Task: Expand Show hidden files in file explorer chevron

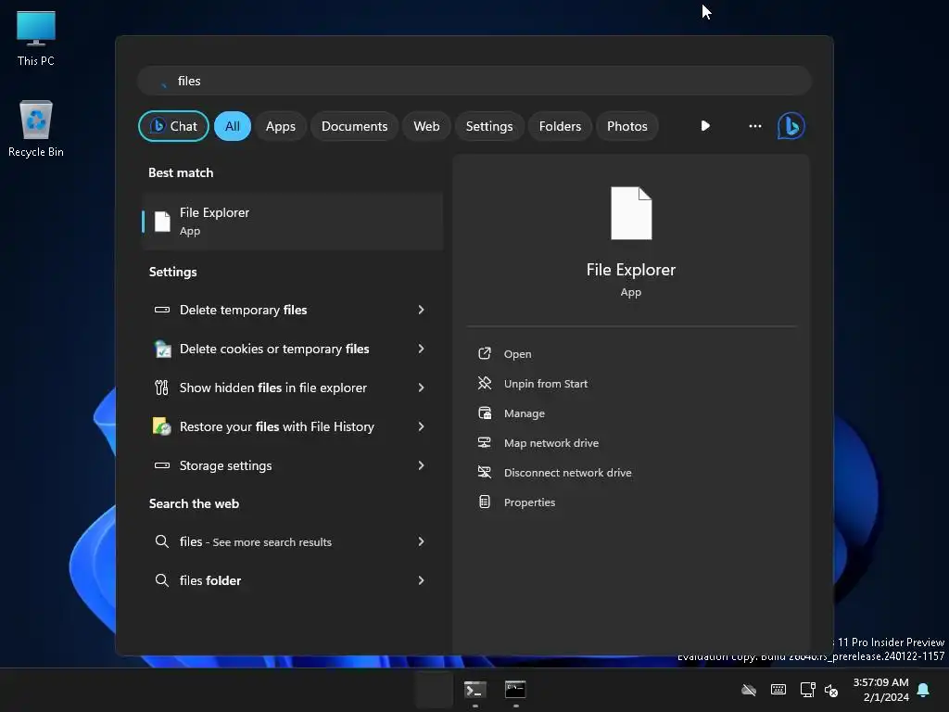Action: point(422,388)
